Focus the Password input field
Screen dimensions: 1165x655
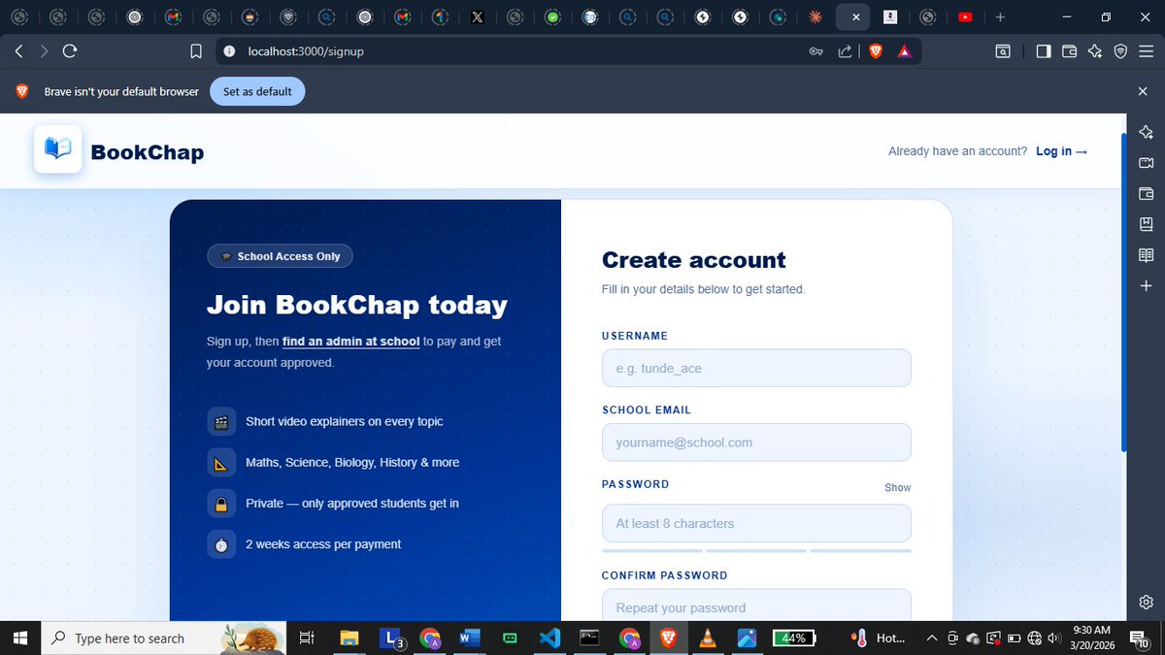pyautogui.click(x=756, y=523)
